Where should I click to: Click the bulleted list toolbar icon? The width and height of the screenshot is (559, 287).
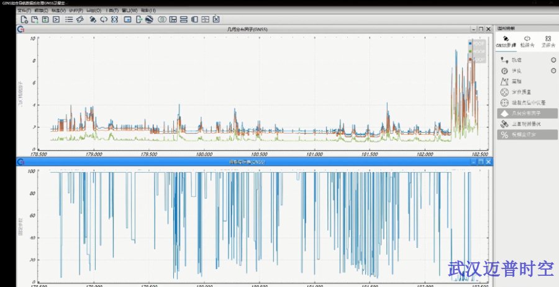[x=69, y=19]
